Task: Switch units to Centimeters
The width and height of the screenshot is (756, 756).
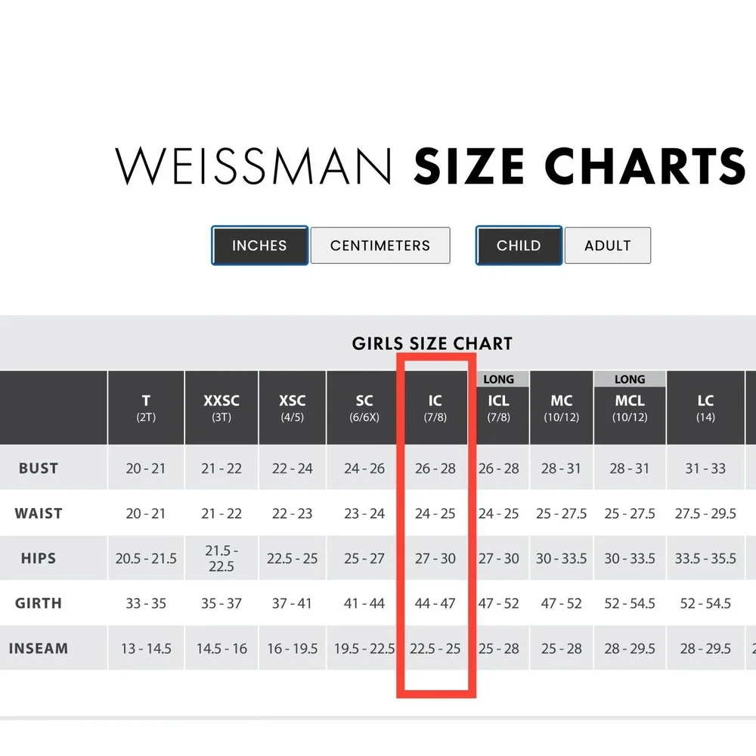Action: [x=380, y=246]
